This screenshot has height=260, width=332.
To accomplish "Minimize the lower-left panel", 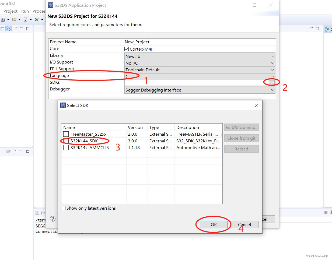I will tap(22, 151).
